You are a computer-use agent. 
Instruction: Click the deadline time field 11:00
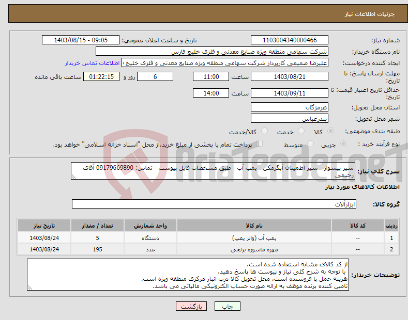(211, 76)
